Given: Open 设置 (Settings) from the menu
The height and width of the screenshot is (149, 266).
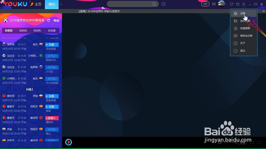Looking at the screenshot, I should (x=244, y=13).
